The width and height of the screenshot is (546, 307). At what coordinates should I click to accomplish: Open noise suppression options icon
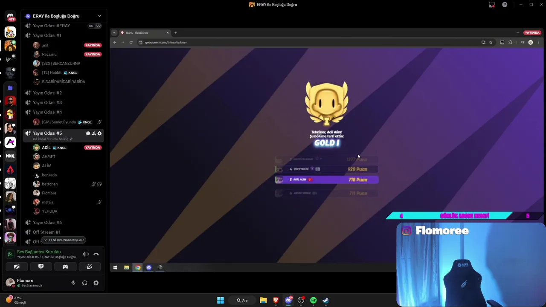[86, 254]
